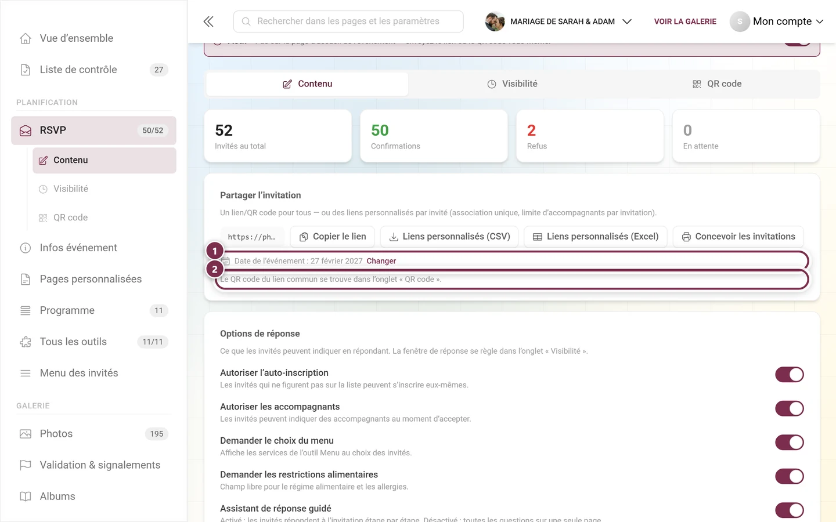Collapse the sidebar with double-chevron icon
This screenshot has height=522, width=836.
(x=208, y=21)
